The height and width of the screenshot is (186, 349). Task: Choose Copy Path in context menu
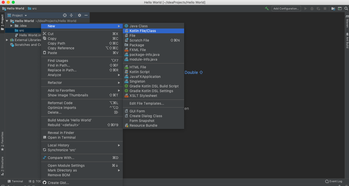82,43
